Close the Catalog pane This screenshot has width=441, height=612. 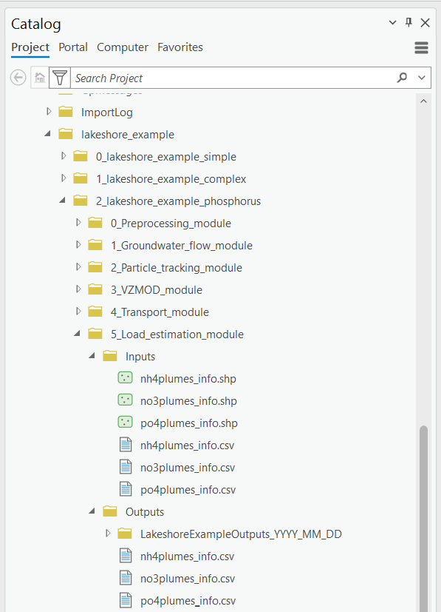pos(425,23)
